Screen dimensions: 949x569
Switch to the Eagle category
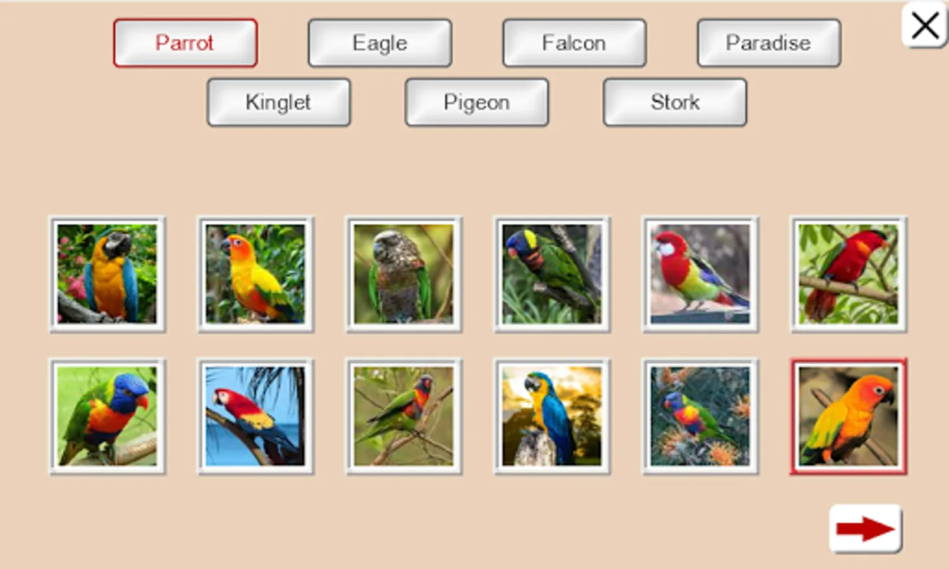point(380,43)
